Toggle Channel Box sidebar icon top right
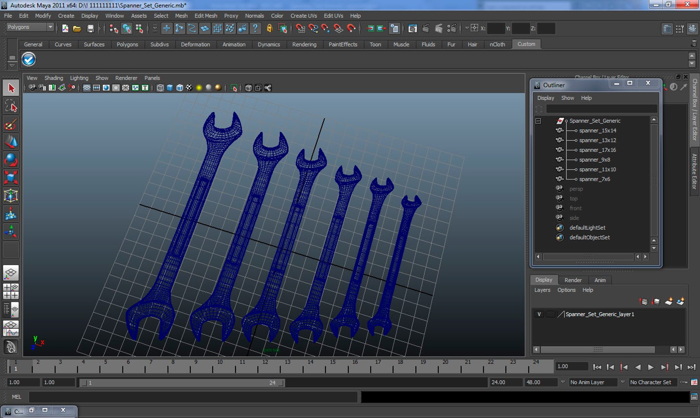This screenshot has width=700, height=418. [x=693, y=29]
